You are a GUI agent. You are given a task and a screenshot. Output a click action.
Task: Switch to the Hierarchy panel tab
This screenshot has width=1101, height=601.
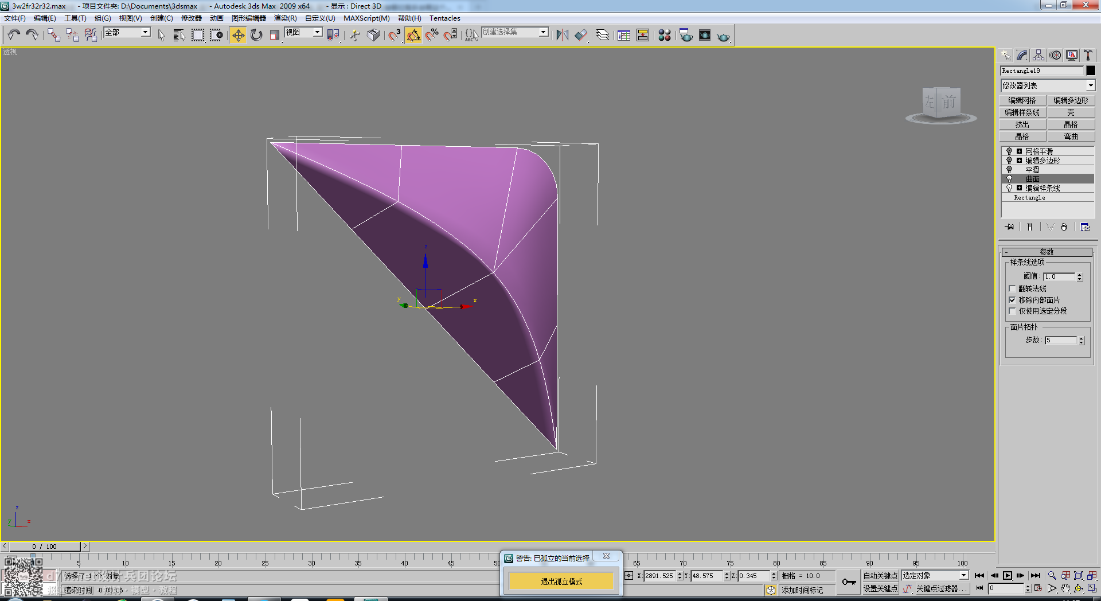1038,55
